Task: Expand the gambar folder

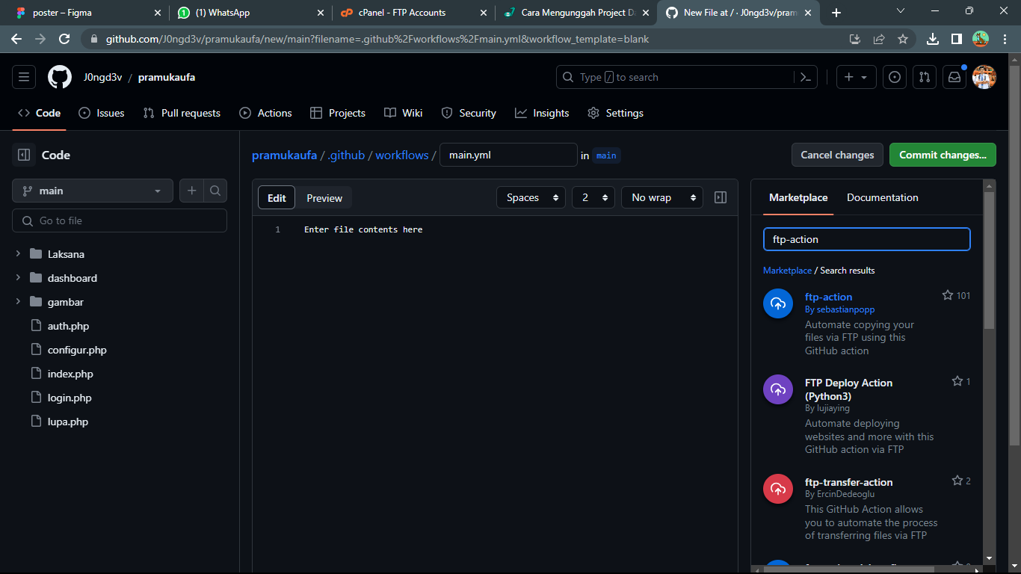Action: [18, 302]
